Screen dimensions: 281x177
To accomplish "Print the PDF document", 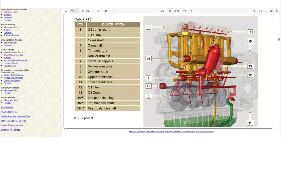I will [x=261, y=11].
